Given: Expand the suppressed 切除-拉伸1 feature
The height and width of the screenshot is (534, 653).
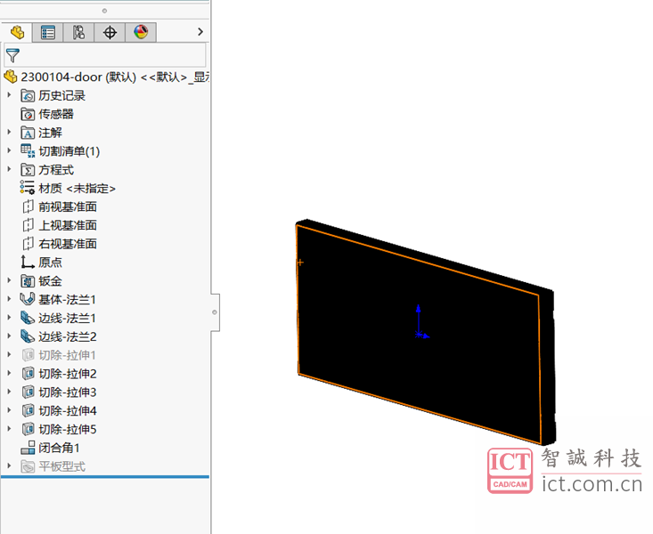Looking at the screenshot, I should coord(9,354).
